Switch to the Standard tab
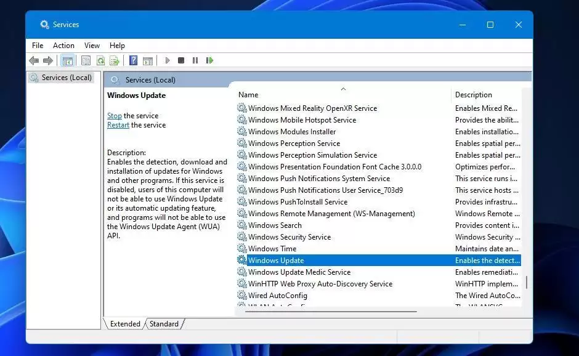 (x=164, y=324)
